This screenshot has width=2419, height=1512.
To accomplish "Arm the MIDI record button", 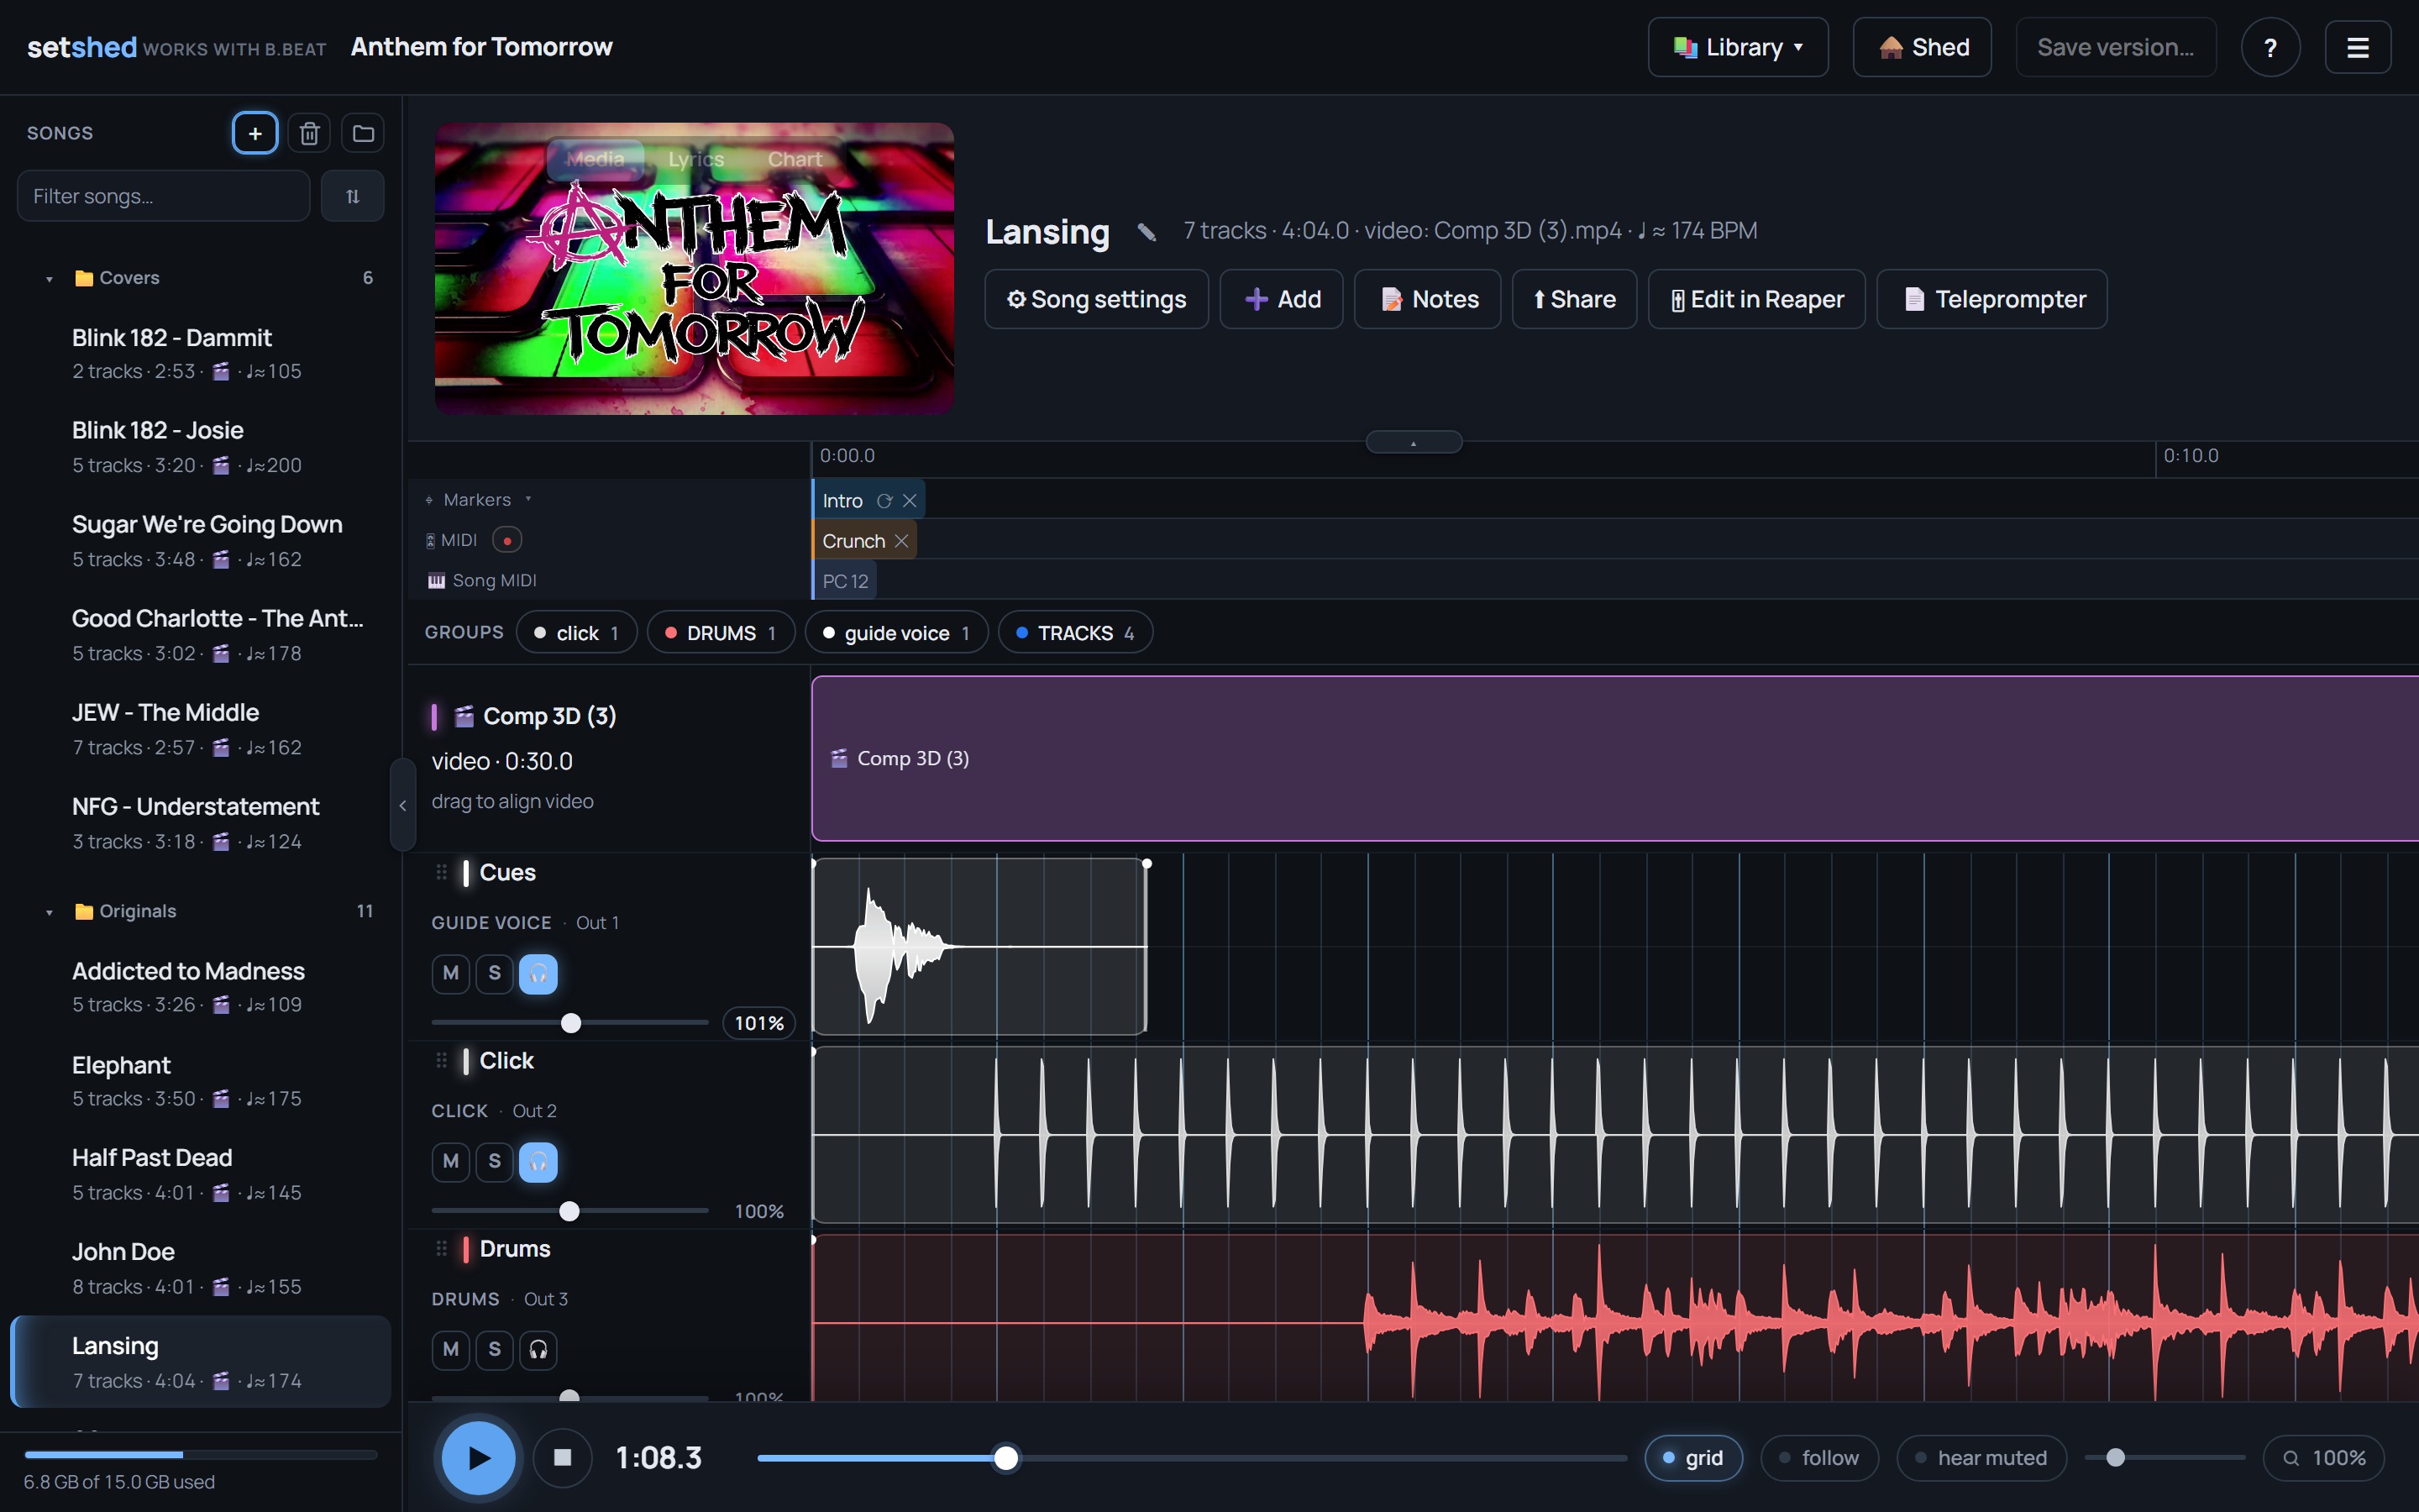I will 506,540.
